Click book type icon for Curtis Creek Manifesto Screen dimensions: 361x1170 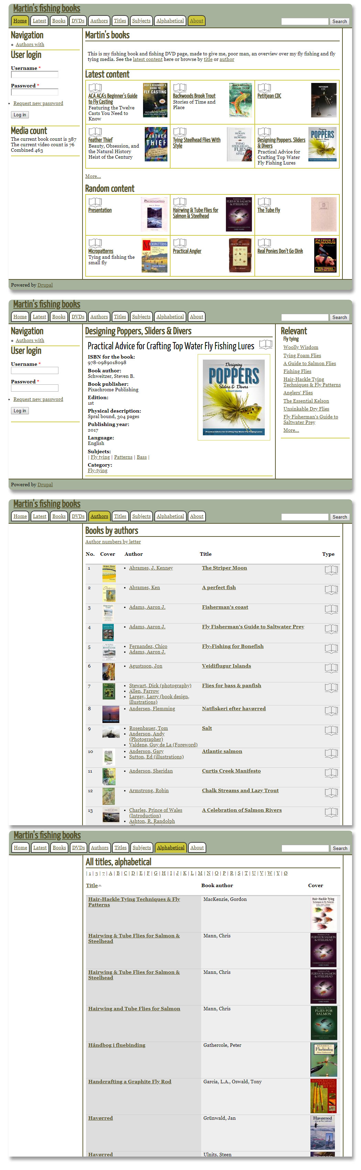point(331,773)
